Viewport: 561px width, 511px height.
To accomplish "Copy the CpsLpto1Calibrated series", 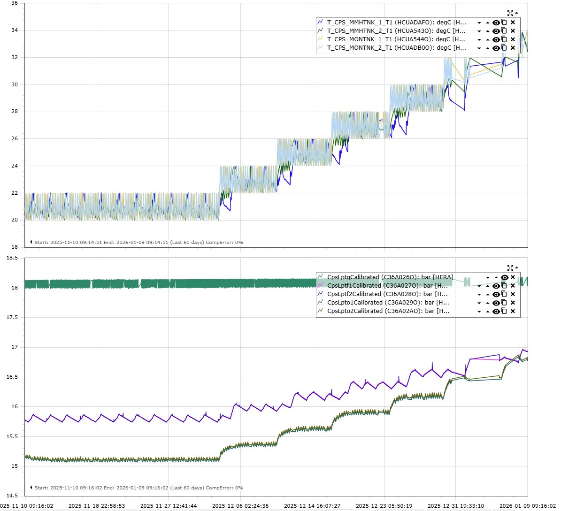I will click(504, 303).
